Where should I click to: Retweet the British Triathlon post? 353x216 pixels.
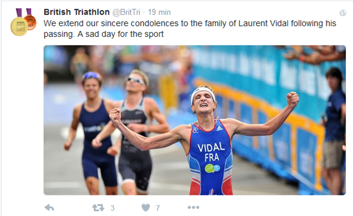pyautogui.click(x=98, y=208)
